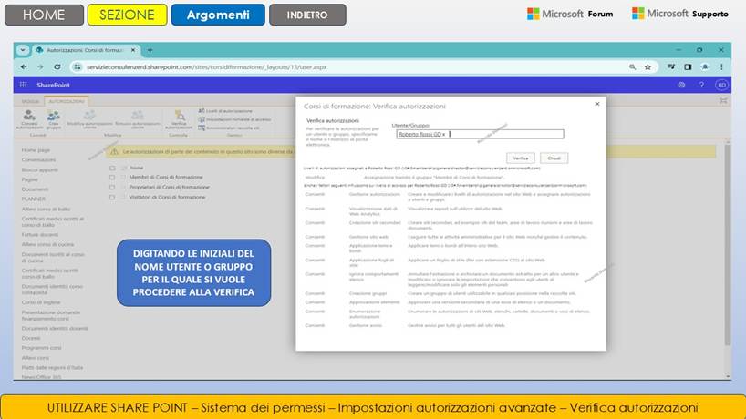Click Modifica autorizzazioni utente ribbon icon
This screenshot has width=746, height=419.
pyautogui.click(x=89, y=119)
